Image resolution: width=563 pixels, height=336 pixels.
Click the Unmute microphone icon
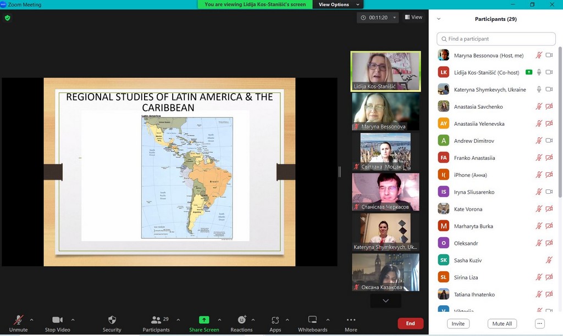[18, 320]
